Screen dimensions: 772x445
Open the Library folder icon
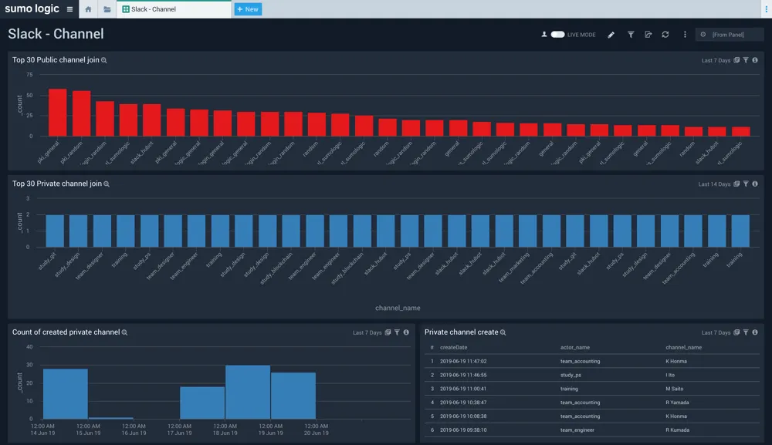[x=107, y=9]
